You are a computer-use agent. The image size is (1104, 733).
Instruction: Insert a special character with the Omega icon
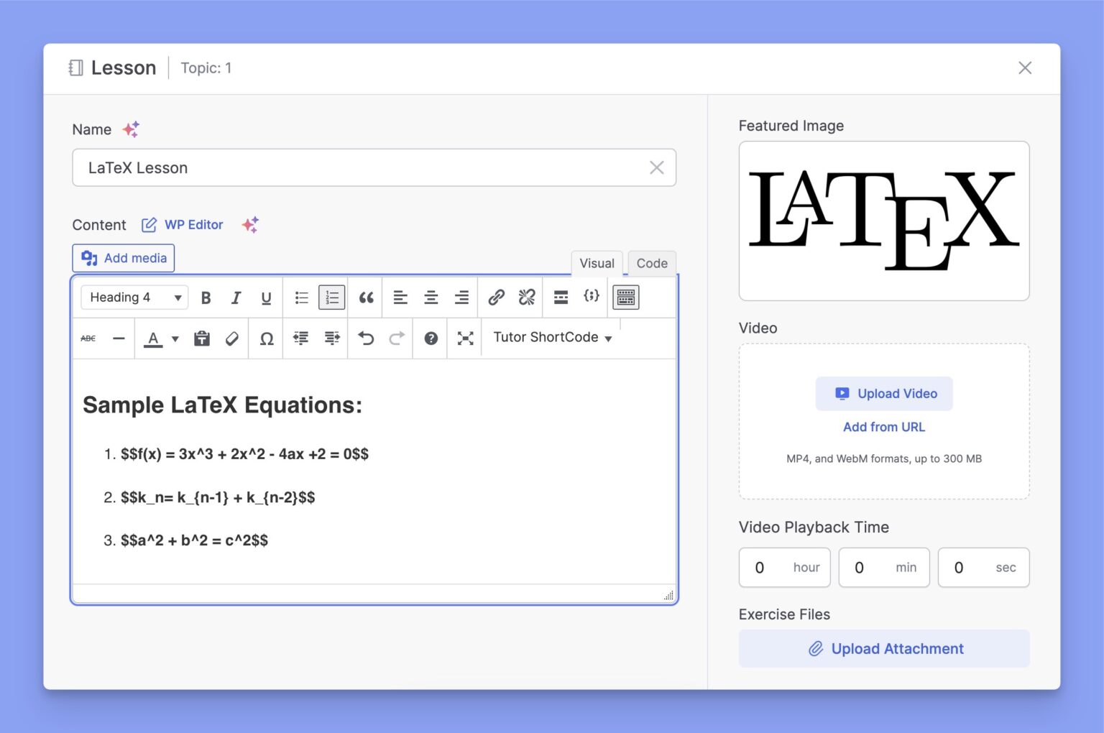coord(266,338)
